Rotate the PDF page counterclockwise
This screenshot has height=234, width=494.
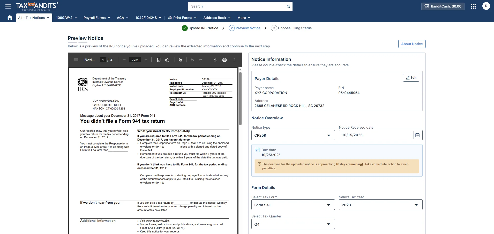click(x=167, y=60)
